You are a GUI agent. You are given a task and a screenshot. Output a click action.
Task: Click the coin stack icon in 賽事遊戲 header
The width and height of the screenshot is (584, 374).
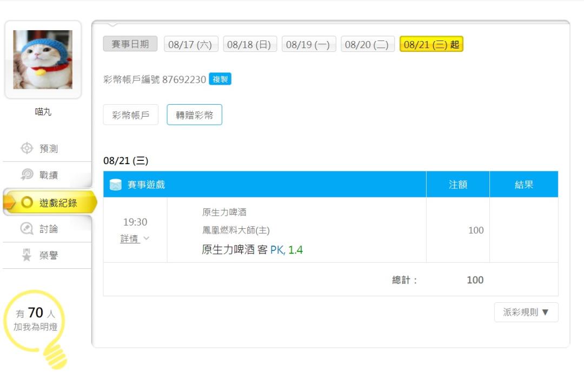(116, 185)
